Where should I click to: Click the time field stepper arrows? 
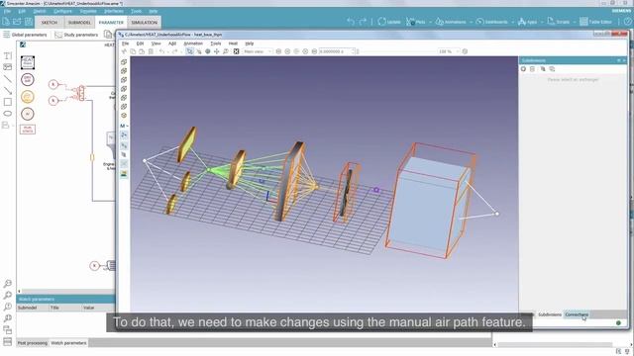(353, 51)
